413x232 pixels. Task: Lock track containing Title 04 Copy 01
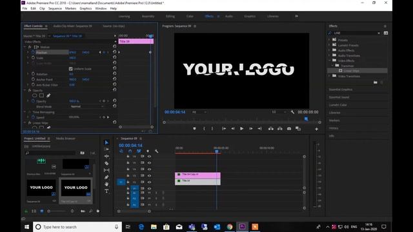click(x=128, y=175)
